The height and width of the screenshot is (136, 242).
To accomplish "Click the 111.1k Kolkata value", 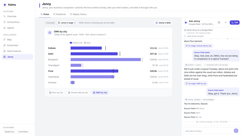I will coord(153,48).
